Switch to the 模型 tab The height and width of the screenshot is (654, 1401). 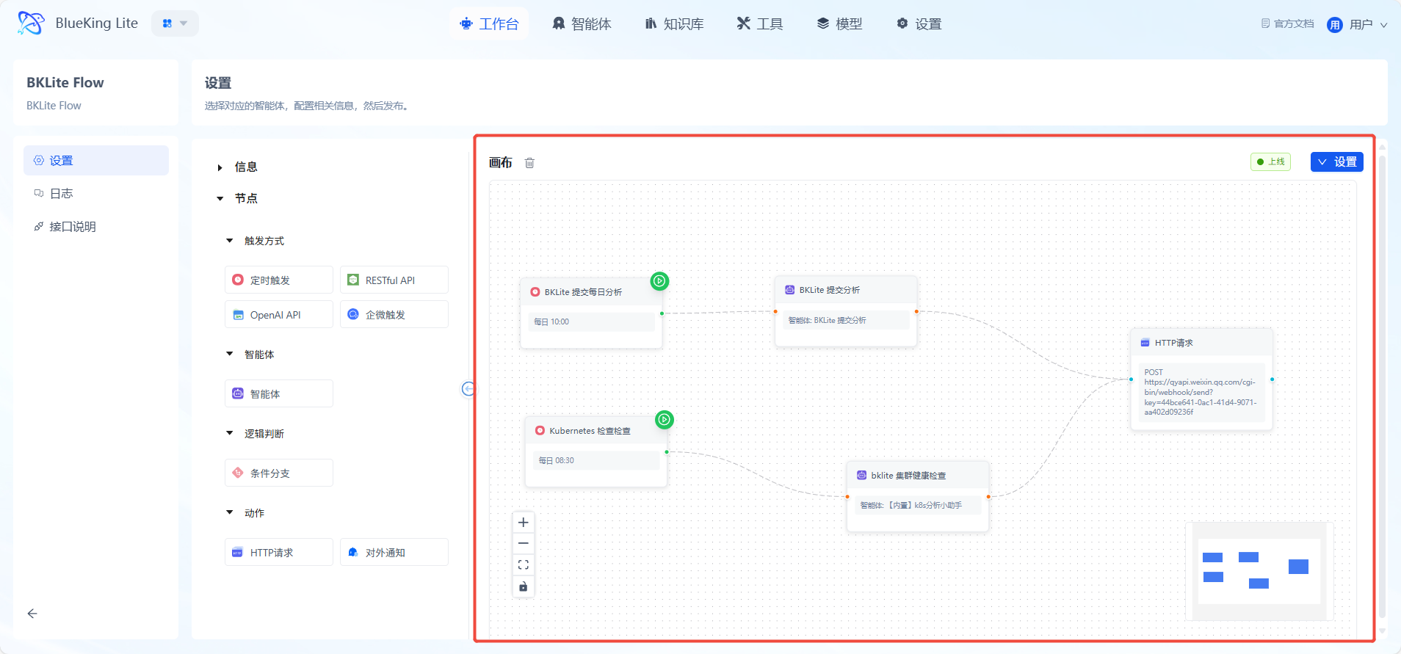click(840, 23)
